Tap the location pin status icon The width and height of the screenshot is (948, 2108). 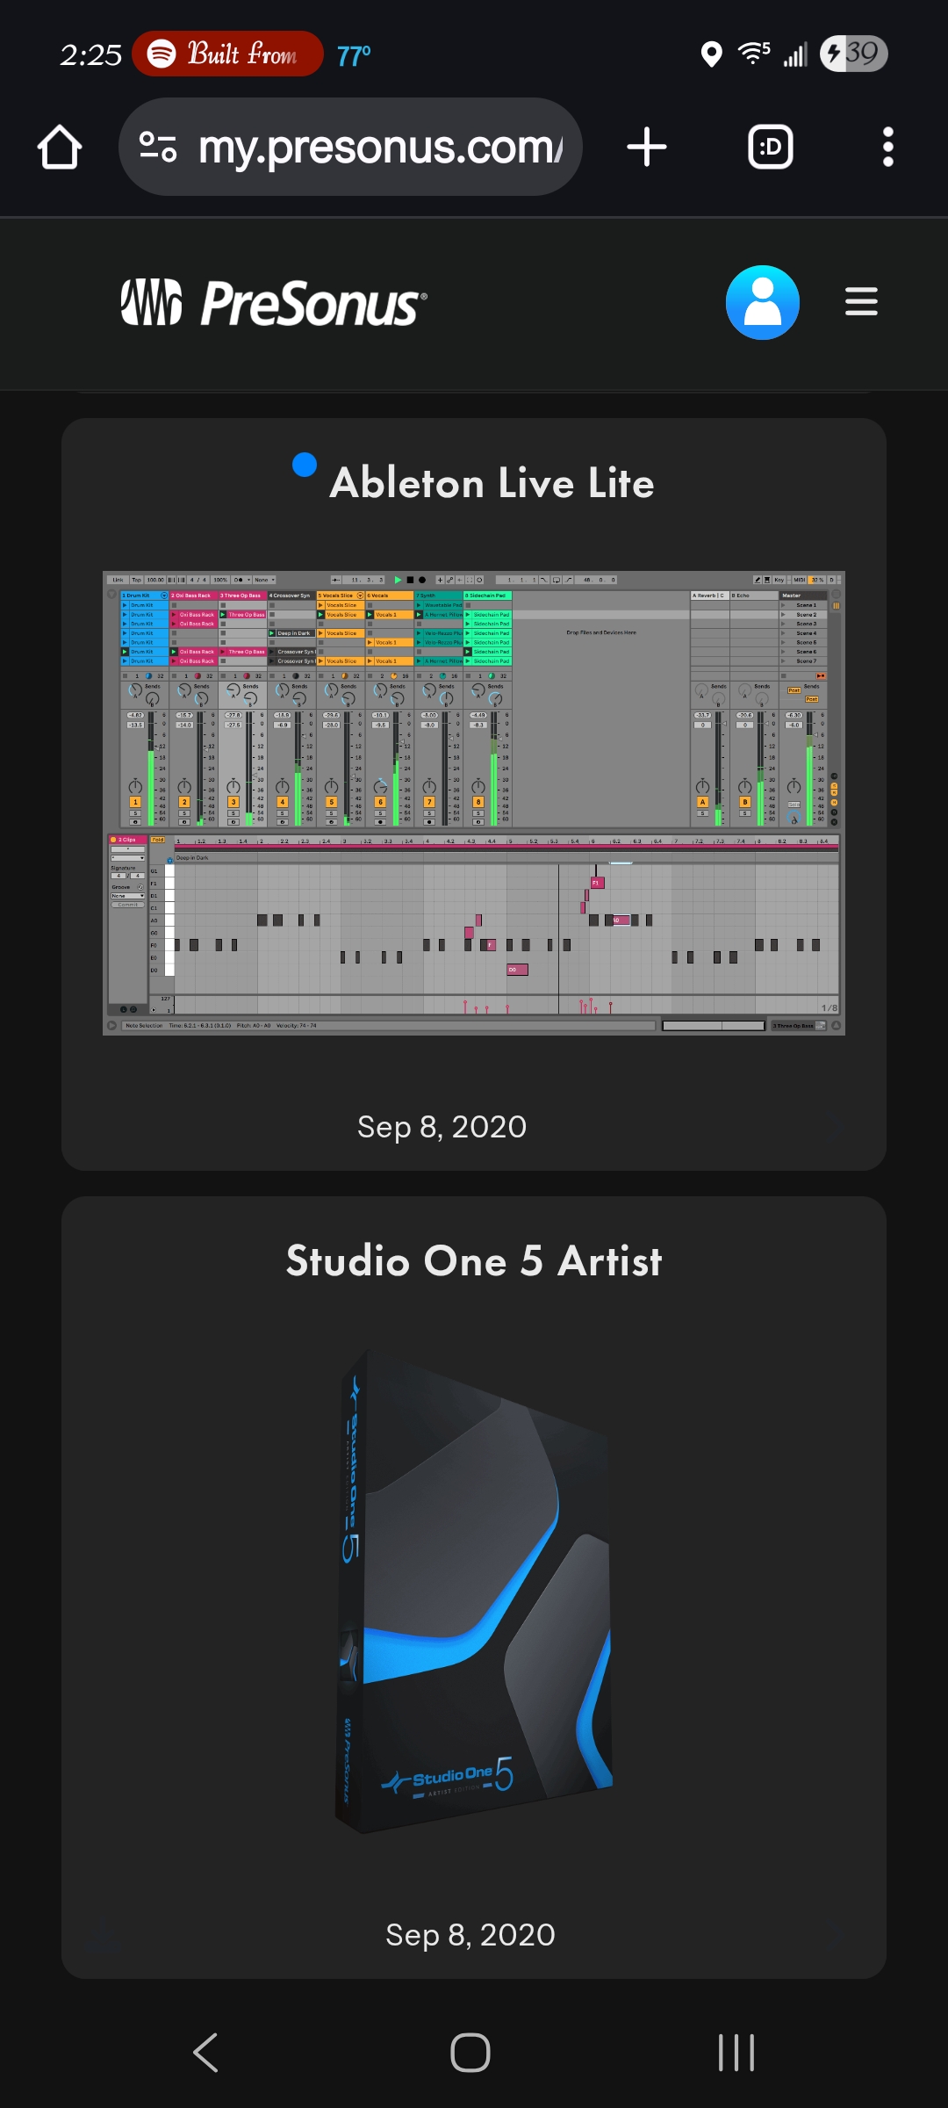[712, 54]
